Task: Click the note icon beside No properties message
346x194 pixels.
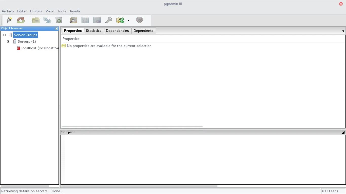Action: coord(64,46)
